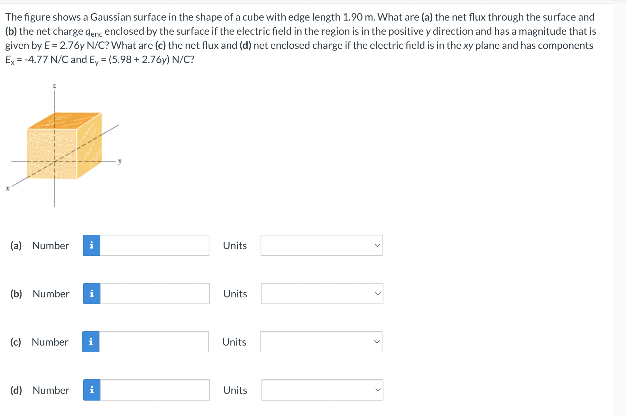626x416 pixels.
Task: Click into the Number field for part (c)
Action: tap(154, 342)
